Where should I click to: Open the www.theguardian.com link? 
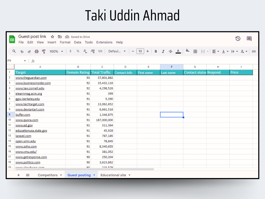(31, 78)
